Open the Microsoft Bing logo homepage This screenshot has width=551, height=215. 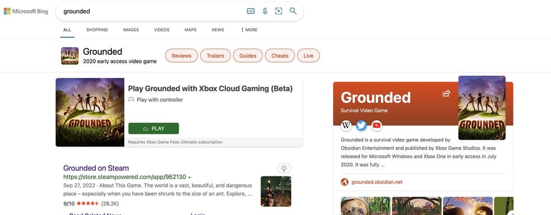(x=26, y=11)
